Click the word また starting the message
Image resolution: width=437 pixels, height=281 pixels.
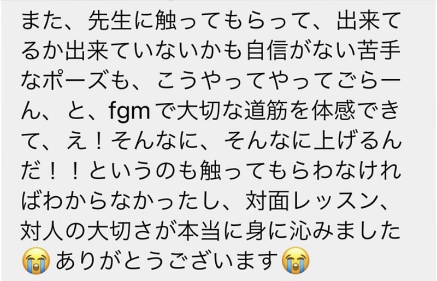[x=43, y=22]
